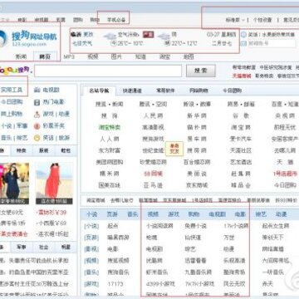Open the 新华网 link

(197, 116)
